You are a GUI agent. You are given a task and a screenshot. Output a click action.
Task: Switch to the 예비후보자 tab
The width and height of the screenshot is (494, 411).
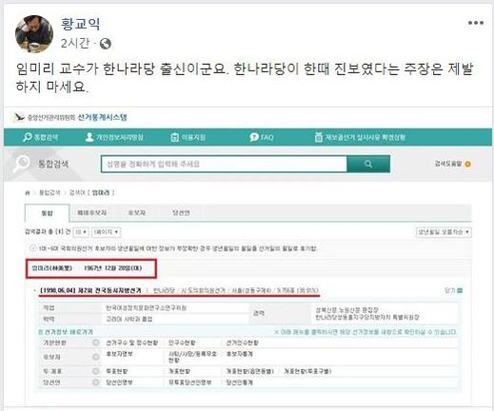tap(91, 213)
